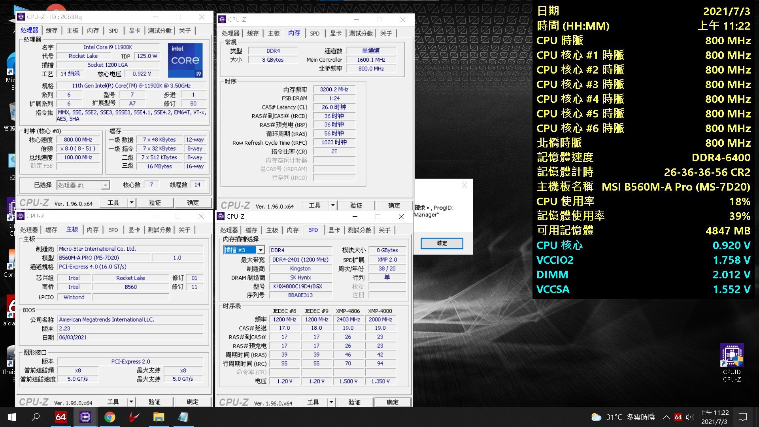Click memory frequency value 3200.2 MHz
Viewport: 759px width, 427px height.
334,89
